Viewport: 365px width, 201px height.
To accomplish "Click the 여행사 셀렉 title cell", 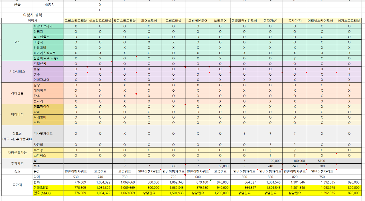I will (33, 15).
